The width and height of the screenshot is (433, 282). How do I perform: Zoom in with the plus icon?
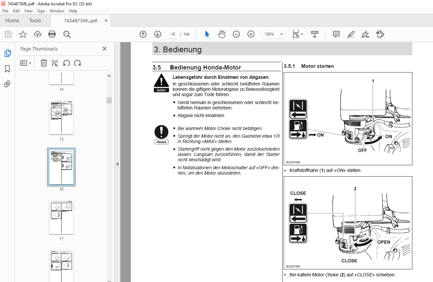(x=251, y=34)
